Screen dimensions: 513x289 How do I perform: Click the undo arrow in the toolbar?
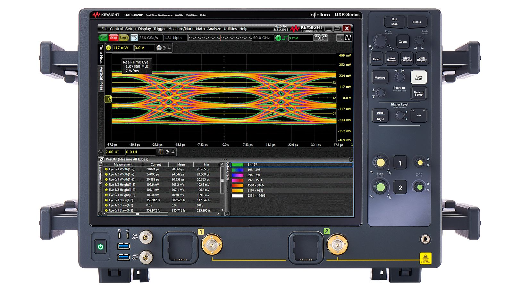click(x=317, y=38)
